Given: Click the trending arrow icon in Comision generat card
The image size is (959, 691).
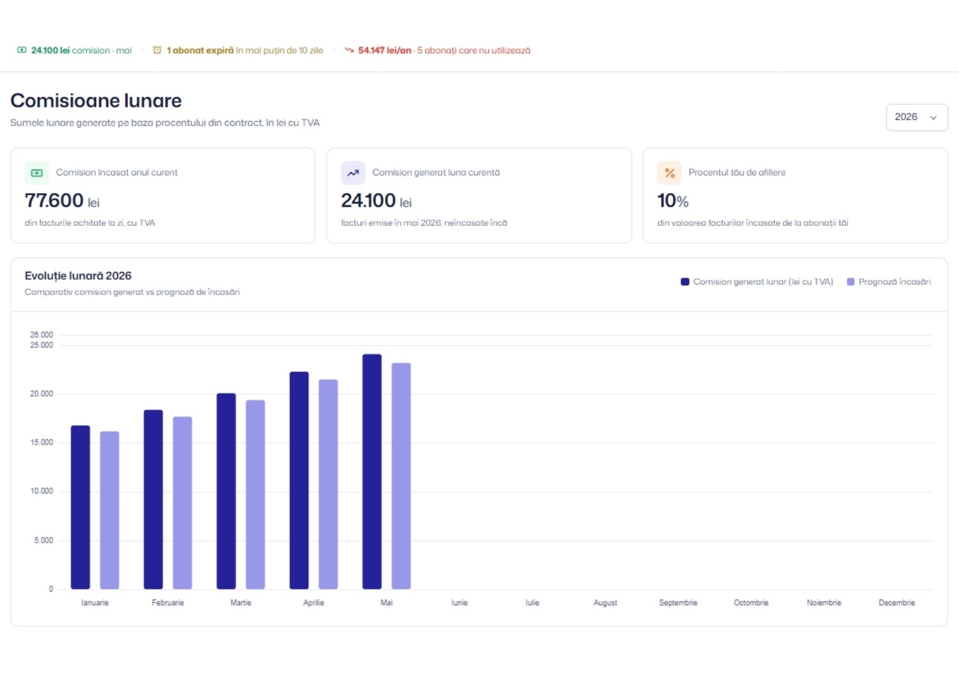Looking at the screenshot, I should (353, 173).
